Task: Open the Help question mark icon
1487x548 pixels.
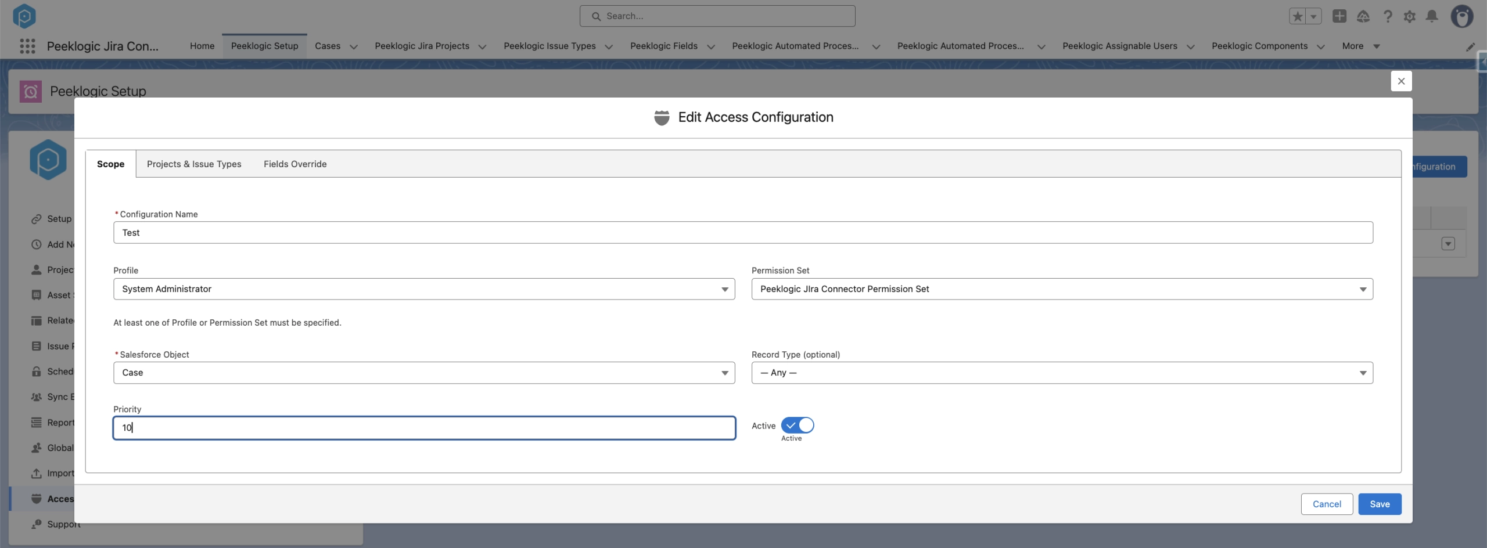Action: tap(1388, 16)
